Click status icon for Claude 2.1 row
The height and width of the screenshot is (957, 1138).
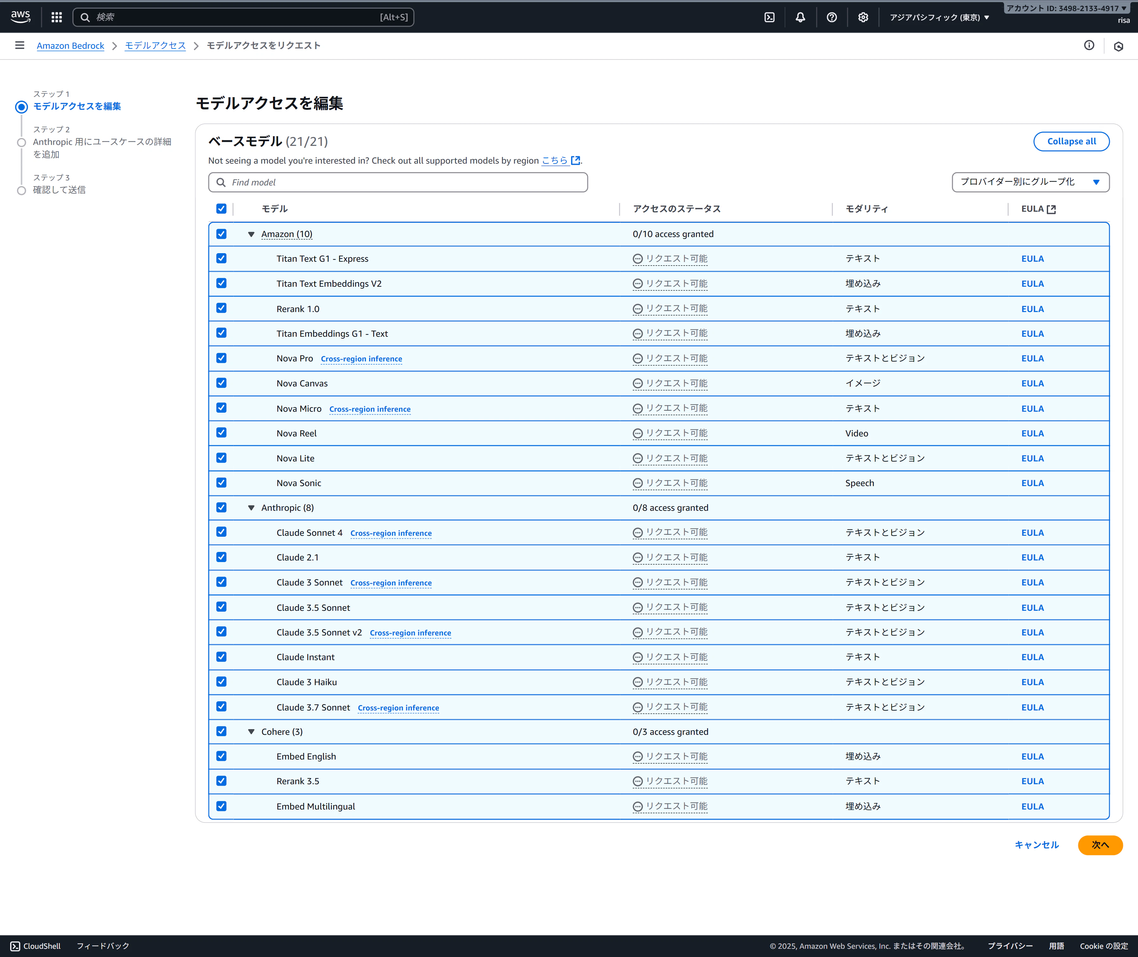click(638, 558)
